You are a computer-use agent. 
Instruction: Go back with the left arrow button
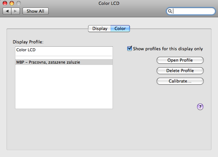(7, 11)
